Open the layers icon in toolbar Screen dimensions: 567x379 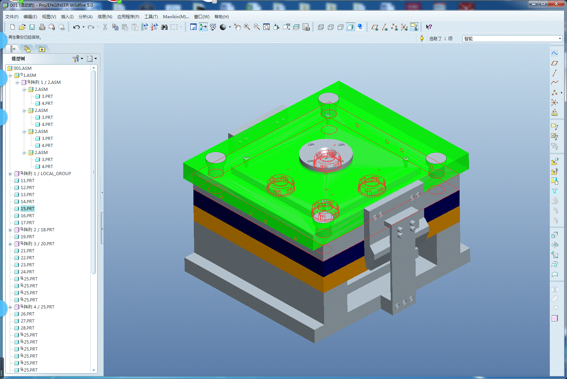click(x=296, y=27)
